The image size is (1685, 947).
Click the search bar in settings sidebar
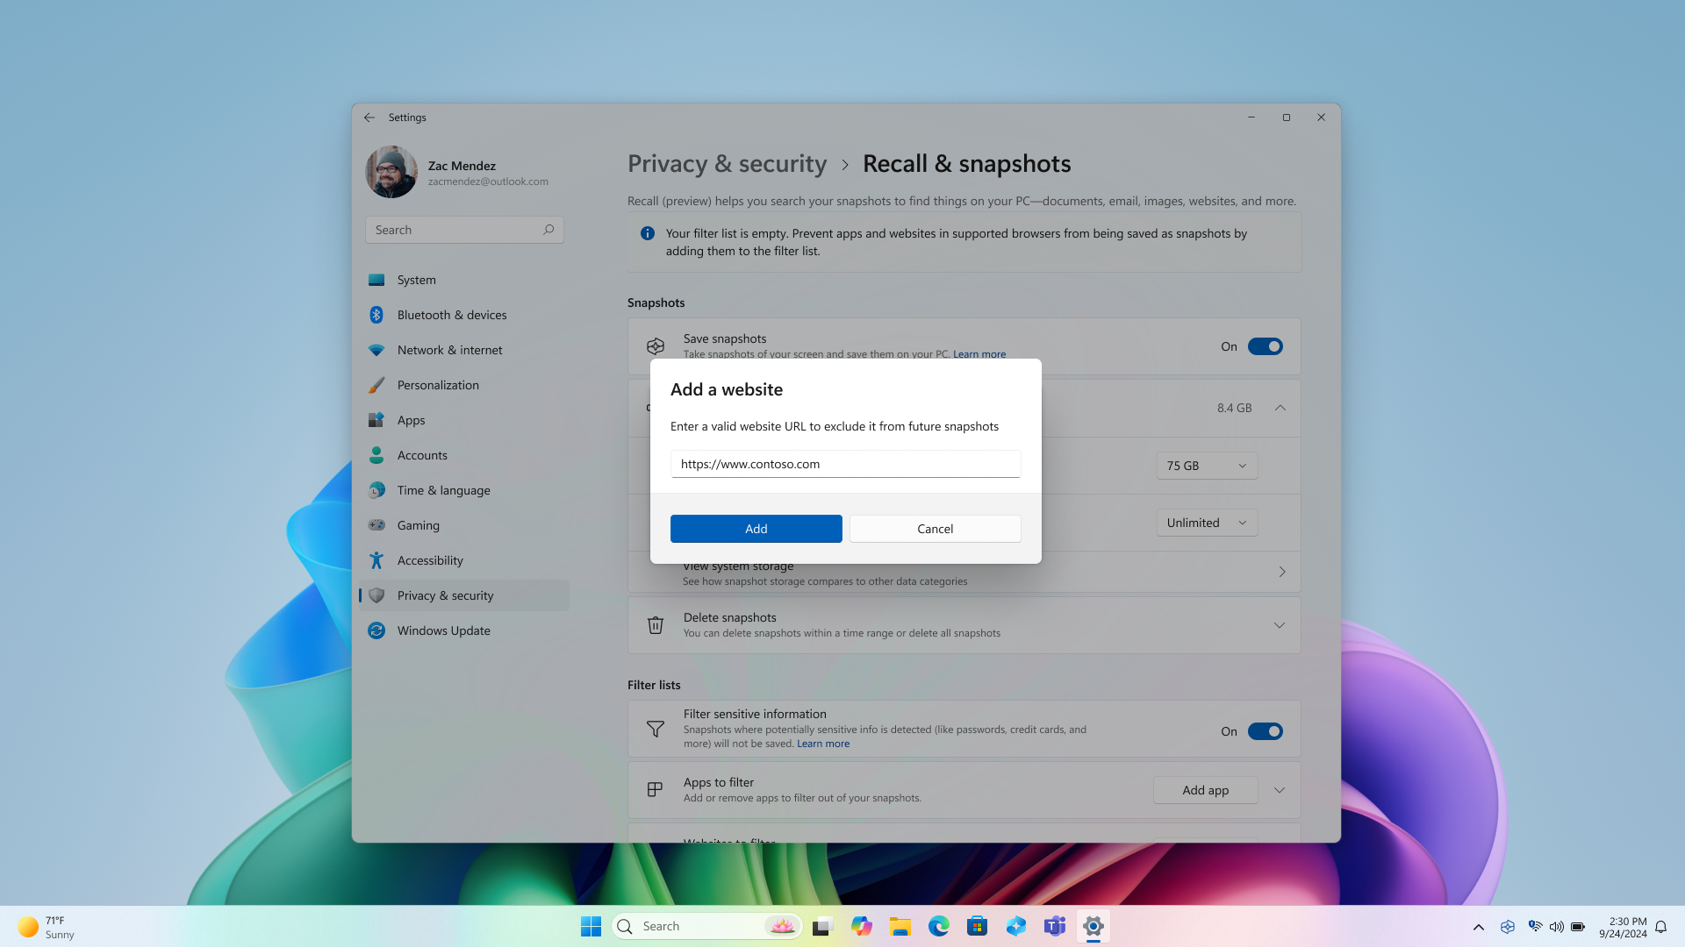click(464, 229)
